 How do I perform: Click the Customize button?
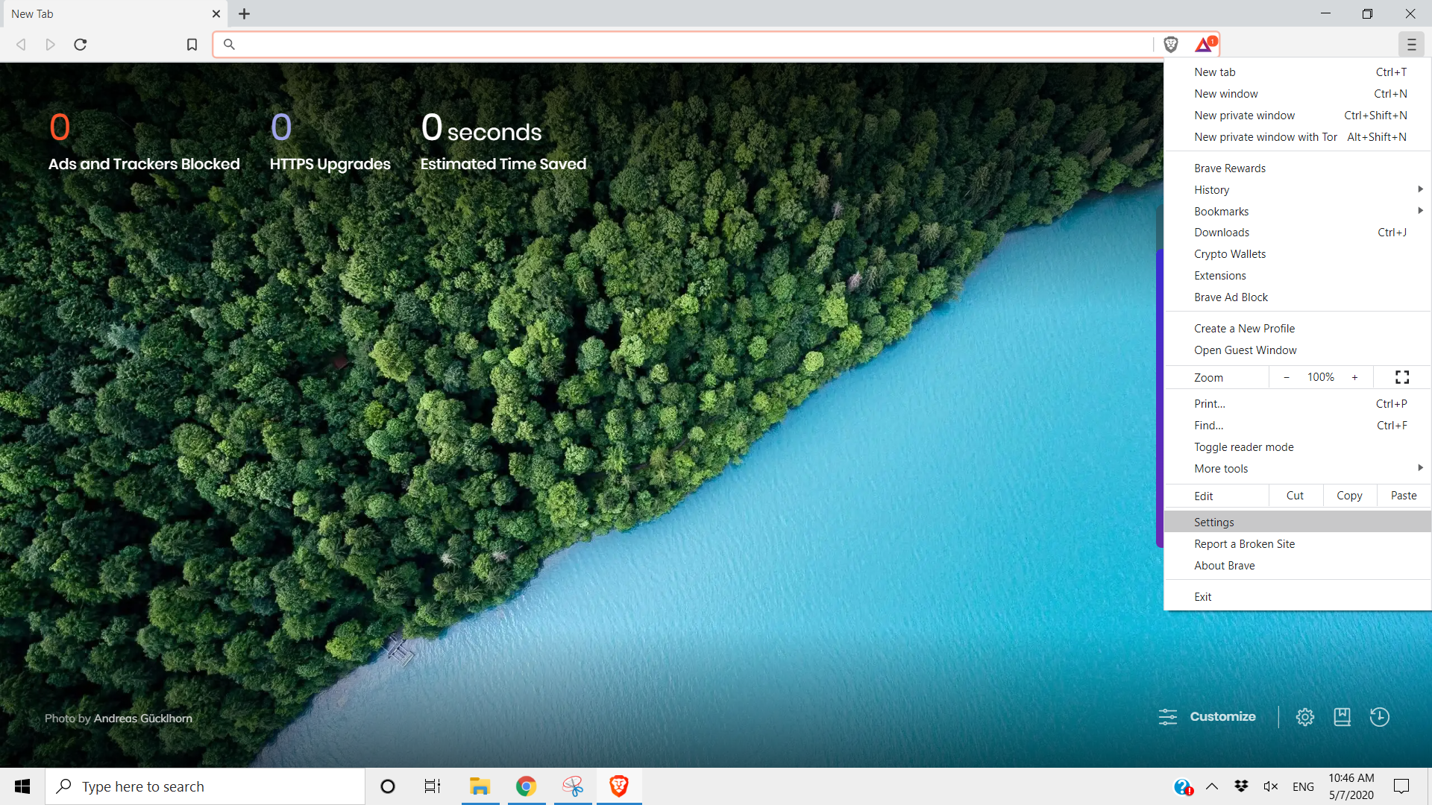(1208, 717)
